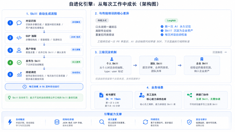The height and width of the screenshot is (132, 235).
Task: Click the text 核心能力保持在库
Action: pyautogui.click(x=156, y=99)
